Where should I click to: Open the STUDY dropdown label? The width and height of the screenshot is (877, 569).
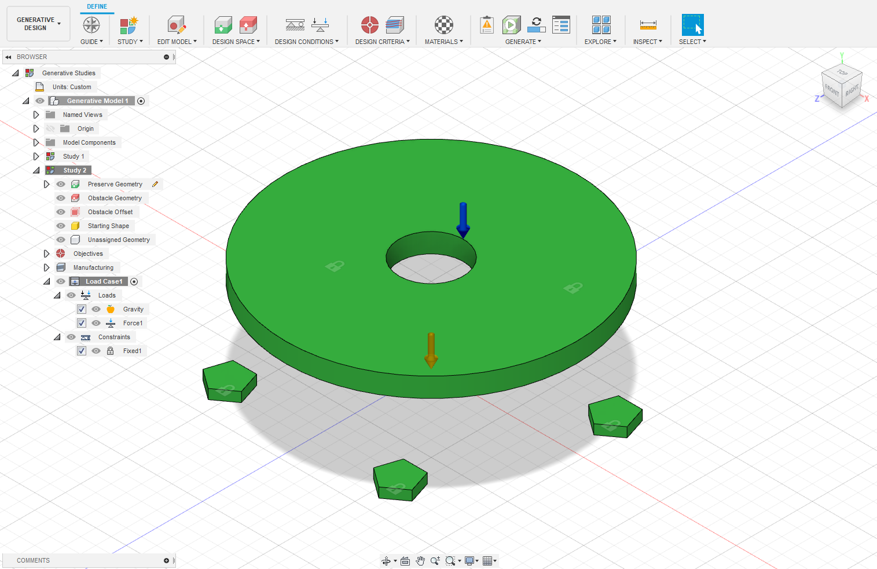130,42
